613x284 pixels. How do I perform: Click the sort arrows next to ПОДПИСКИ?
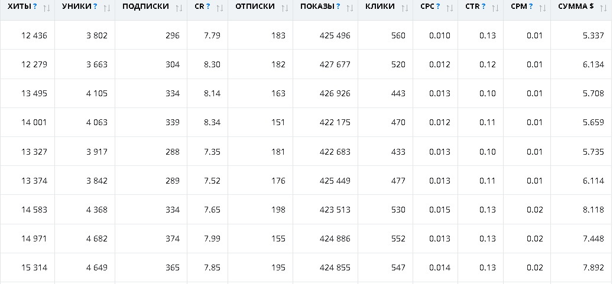click(x=179, y=8)
